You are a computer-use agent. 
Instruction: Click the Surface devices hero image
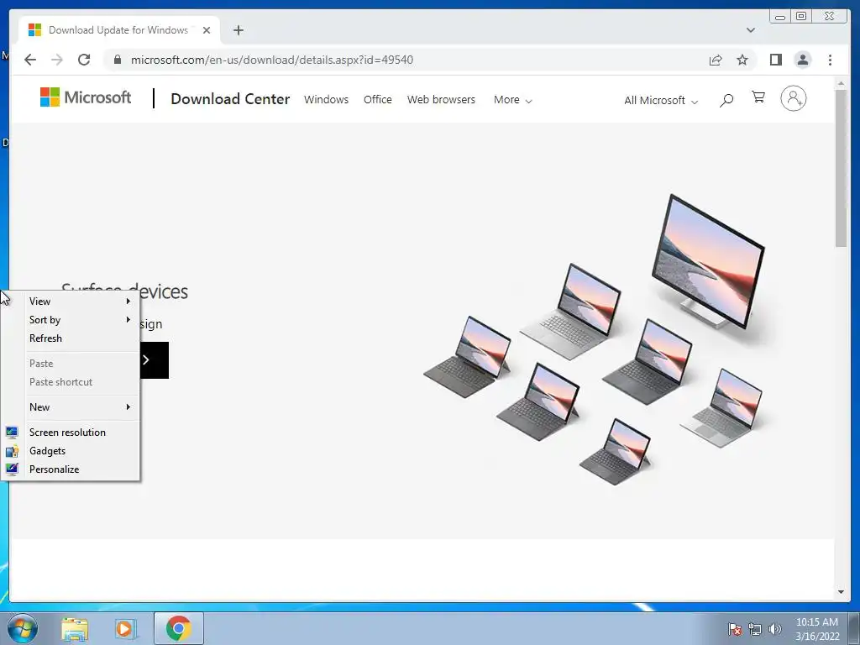(595, 339)
